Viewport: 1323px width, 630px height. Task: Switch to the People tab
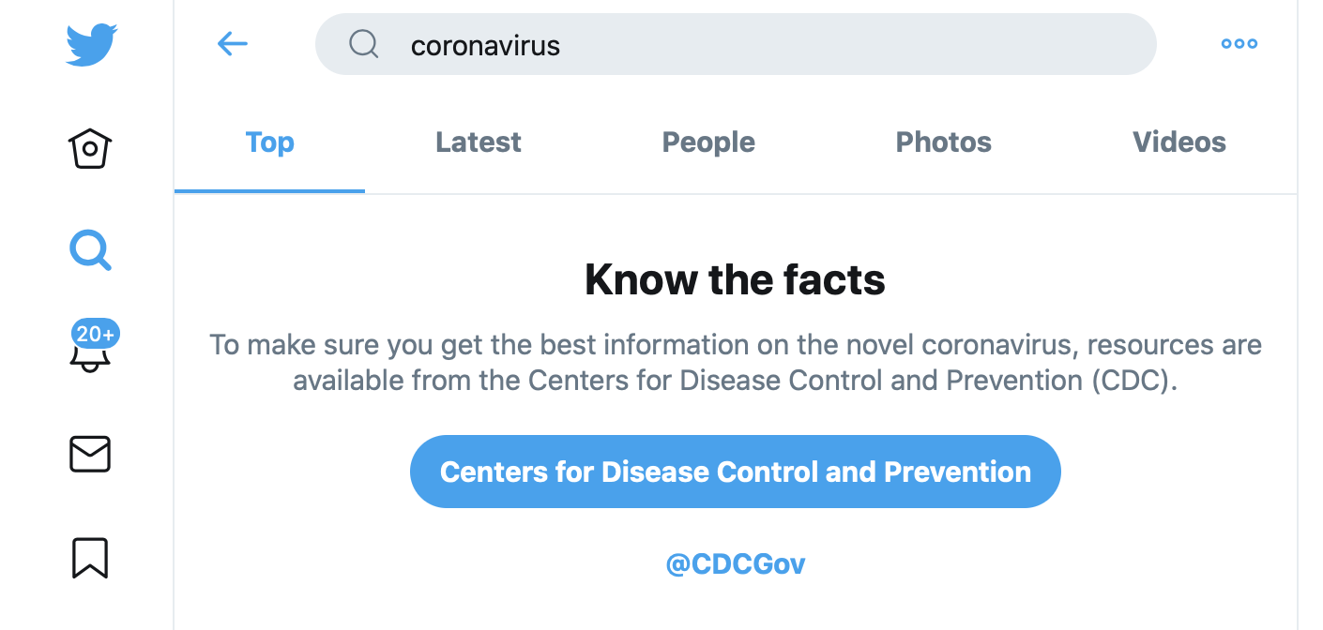(708, 142)
